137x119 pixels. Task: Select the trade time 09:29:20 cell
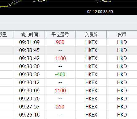(x=29, y=99)
